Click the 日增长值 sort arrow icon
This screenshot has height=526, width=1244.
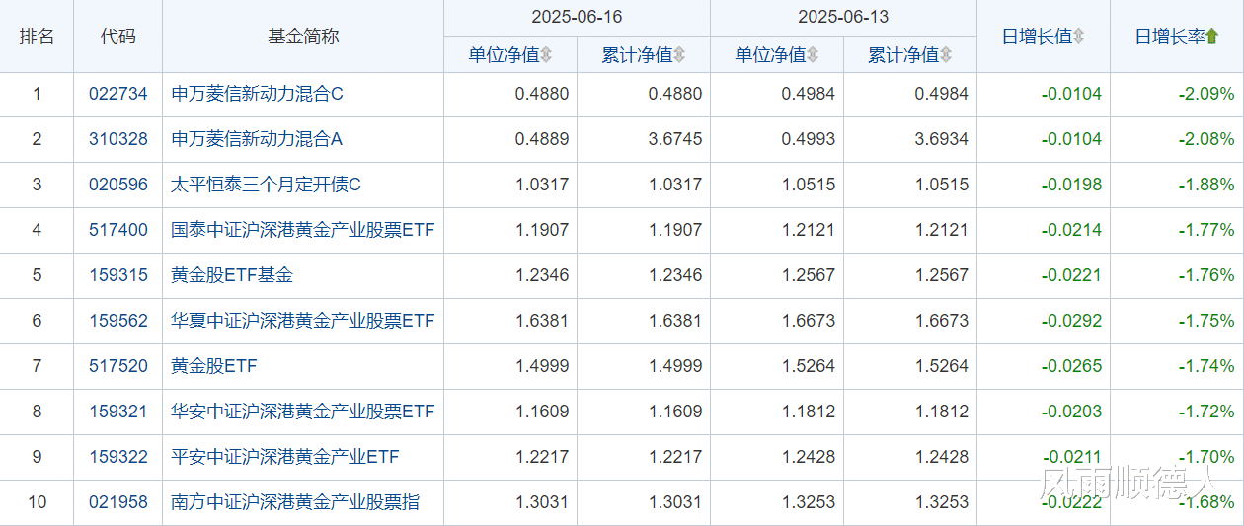click(x=1078, y=37)
